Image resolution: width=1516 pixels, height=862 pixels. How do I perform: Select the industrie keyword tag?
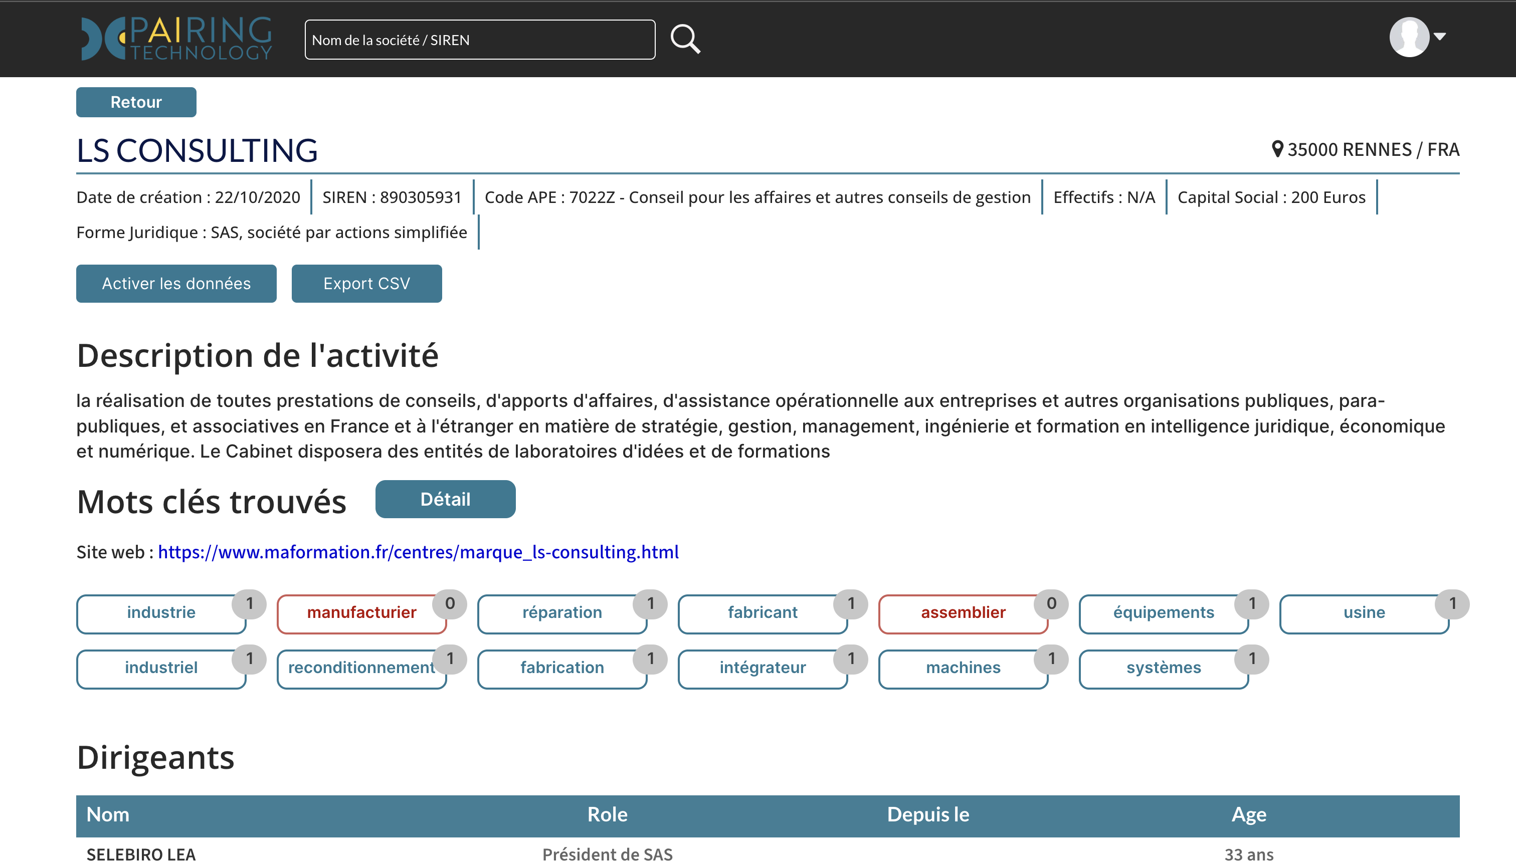(161, 613)
